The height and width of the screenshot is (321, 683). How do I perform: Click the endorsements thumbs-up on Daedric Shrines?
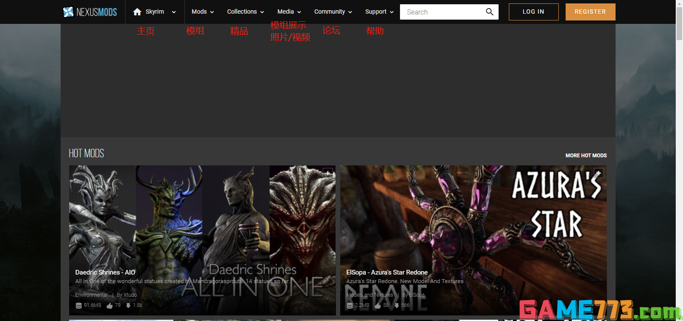[110, 306]
